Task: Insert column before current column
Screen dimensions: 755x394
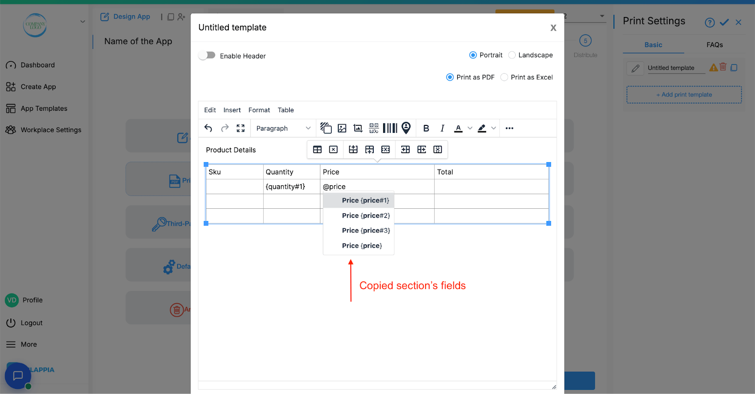Action: click(405, 149)
